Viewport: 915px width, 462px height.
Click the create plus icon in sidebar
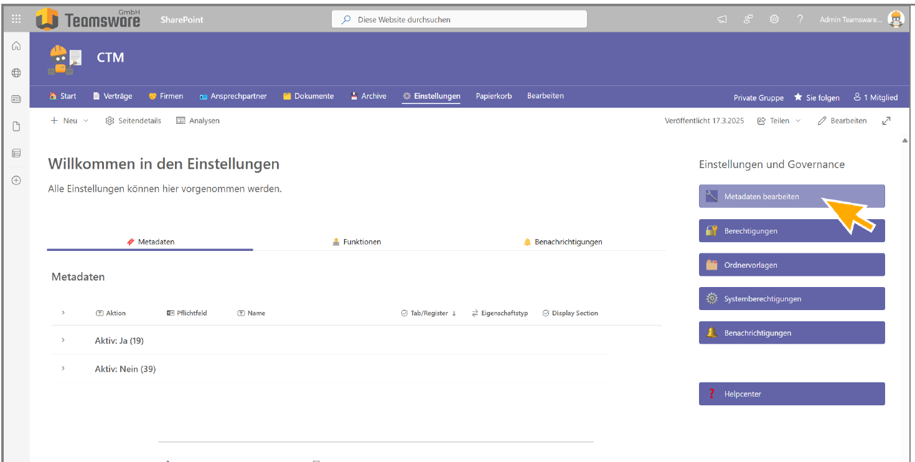[x=16, y=181]
